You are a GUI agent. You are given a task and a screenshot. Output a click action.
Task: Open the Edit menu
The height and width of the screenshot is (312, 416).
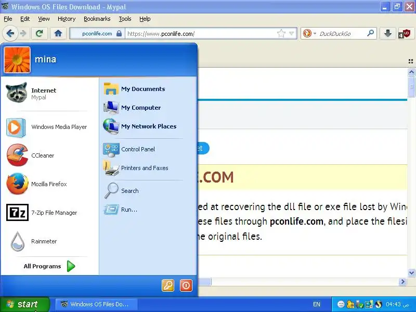(x=25, y=19)
